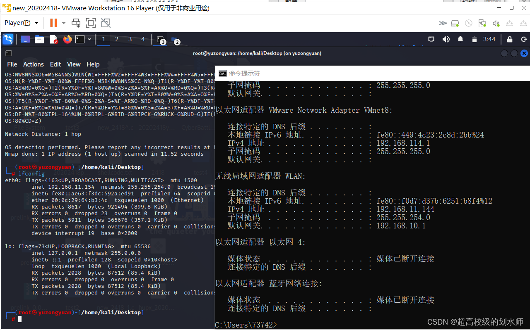The height and width of the screenshot is (330, 530).
Task: Click the folder taskbar group with badge 2
Action: click(176, 40)
